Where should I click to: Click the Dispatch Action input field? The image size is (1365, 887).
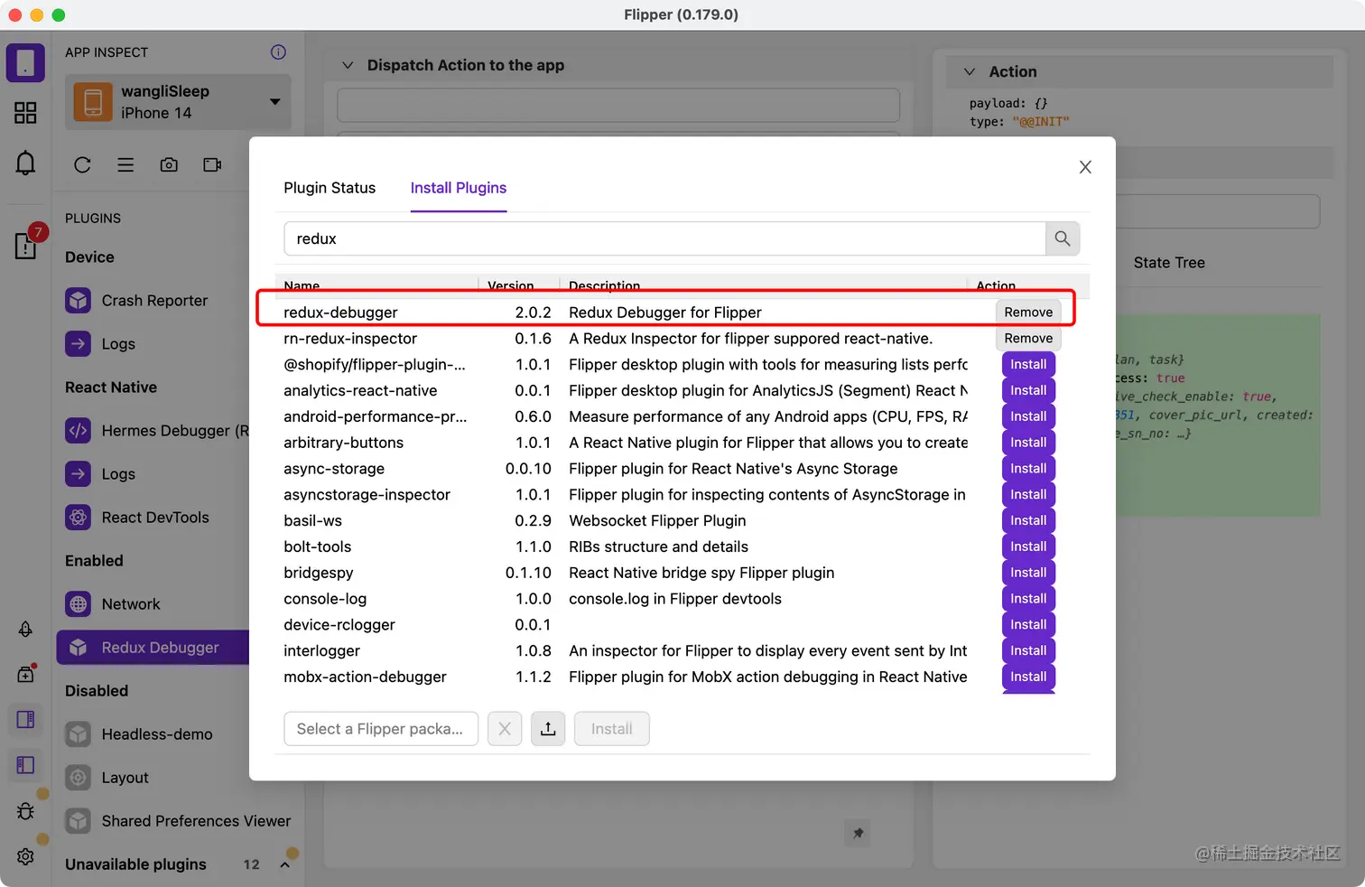[618, 105]
